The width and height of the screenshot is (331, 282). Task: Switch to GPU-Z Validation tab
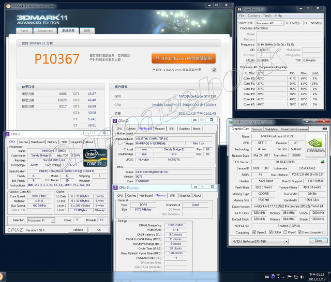click(x=271, y=129)
